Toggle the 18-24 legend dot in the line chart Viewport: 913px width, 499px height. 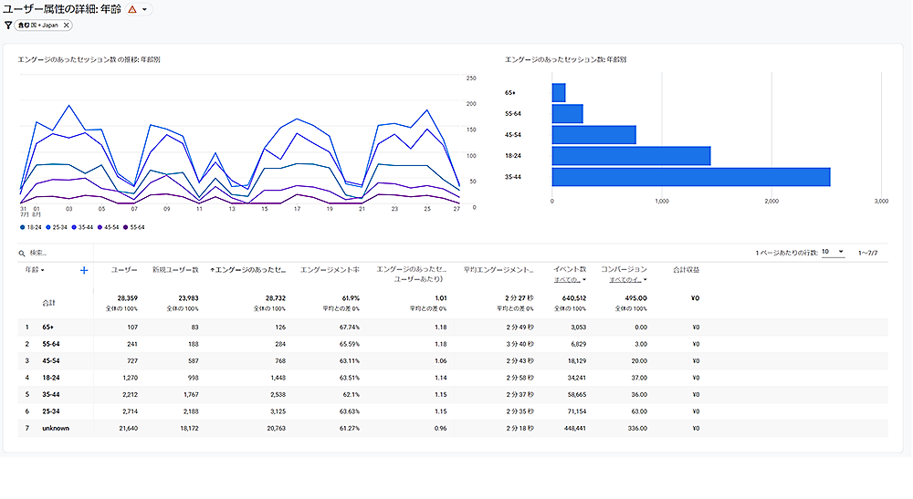[x=22, y=226]
